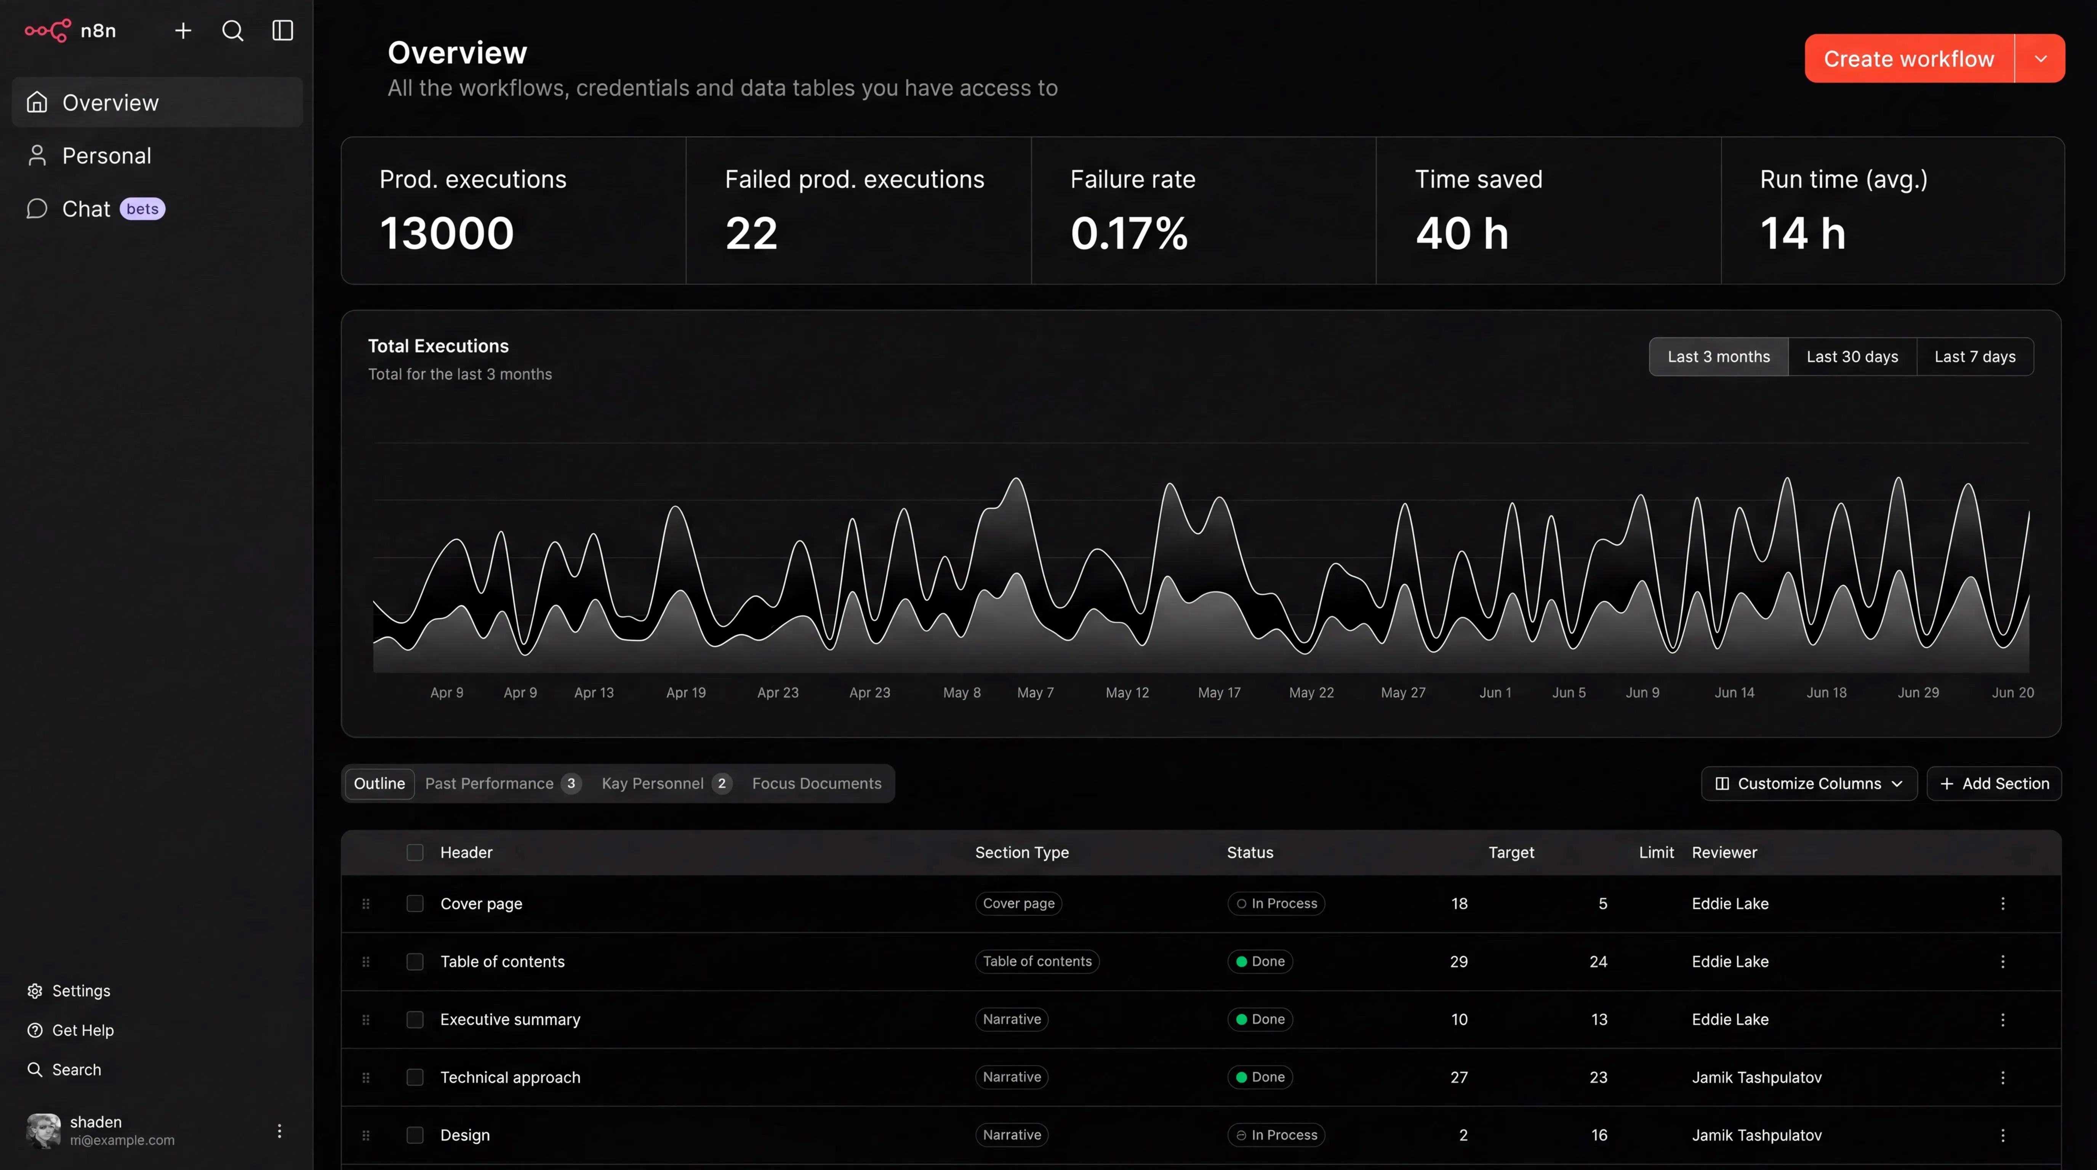Open the row actions menu for Table of contents
Viewport: 2097px width, 1170px height.
click(x=2003, y=962)
